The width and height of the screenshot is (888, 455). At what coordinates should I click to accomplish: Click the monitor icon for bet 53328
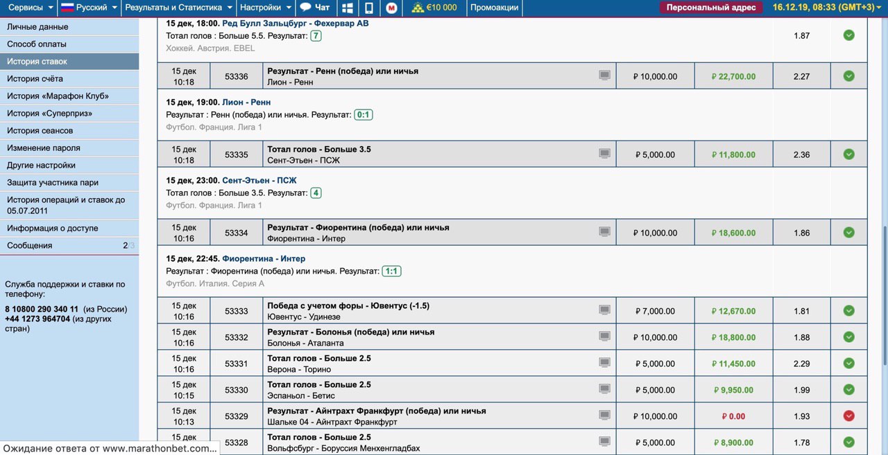(x=605, y=441)
